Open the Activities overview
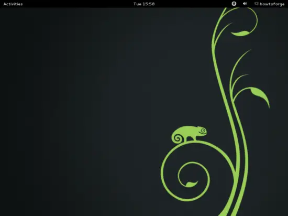Viewport: 288px width, 216px height. pyautogui.click(x=13, y=4)
